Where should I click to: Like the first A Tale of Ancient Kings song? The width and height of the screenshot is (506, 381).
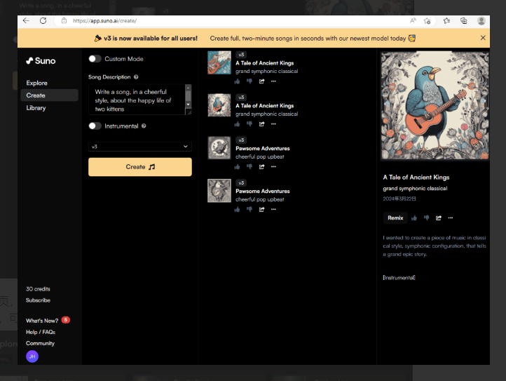[238, 81]
